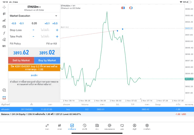Decrease Take Profit with minus button
This screenshot has height=135, width=194.
(x=33, y=37)
